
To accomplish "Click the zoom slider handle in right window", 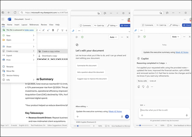I will [140, 125].
